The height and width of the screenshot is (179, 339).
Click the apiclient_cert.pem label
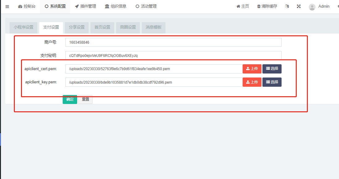[41, 69]
